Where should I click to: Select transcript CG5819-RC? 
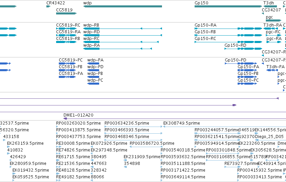coord(67,29)
